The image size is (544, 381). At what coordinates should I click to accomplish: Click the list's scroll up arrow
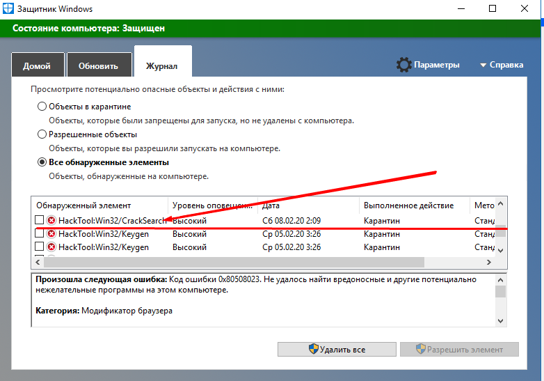coord(500,204)
